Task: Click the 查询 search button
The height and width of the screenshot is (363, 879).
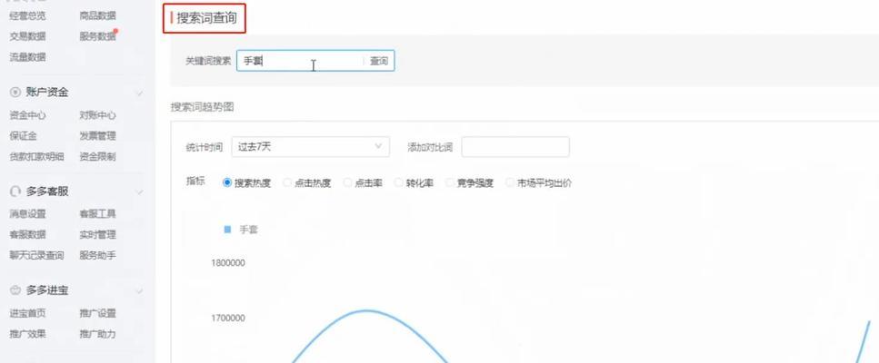Action: (x=379, y=61)
